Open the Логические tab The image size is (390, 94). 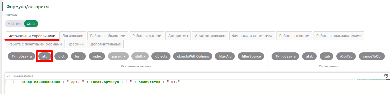[x=73, y=36]
